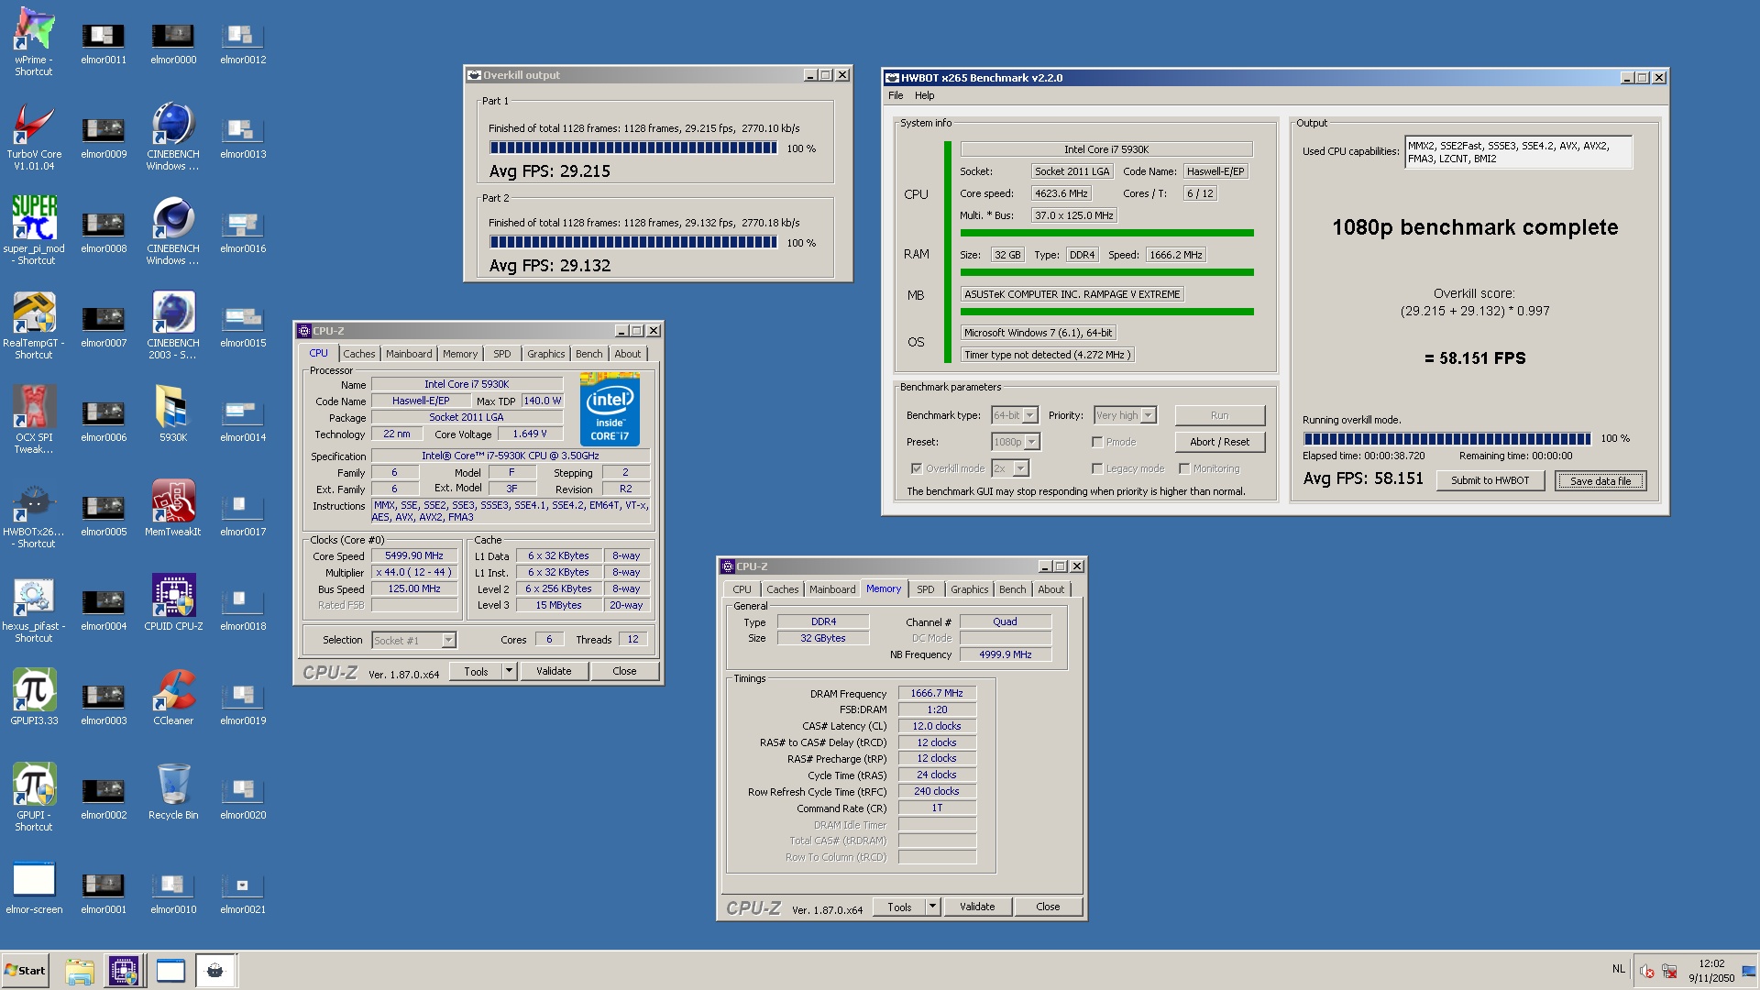Click the disabled Run button
The width and height of the screenshot is (1760, 990).
tap(1219, 415)
